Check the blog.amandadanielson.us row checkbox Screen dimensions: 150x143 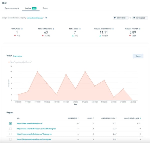[x=10, y=139]
